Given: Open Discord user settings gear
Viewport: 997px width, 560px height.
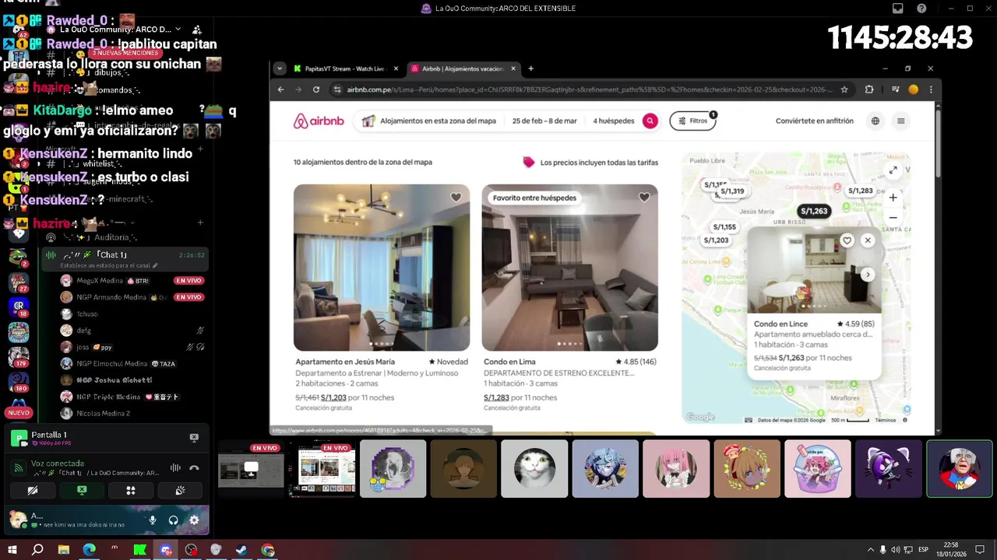Looking at the screenshot, I should coord(194,520).
